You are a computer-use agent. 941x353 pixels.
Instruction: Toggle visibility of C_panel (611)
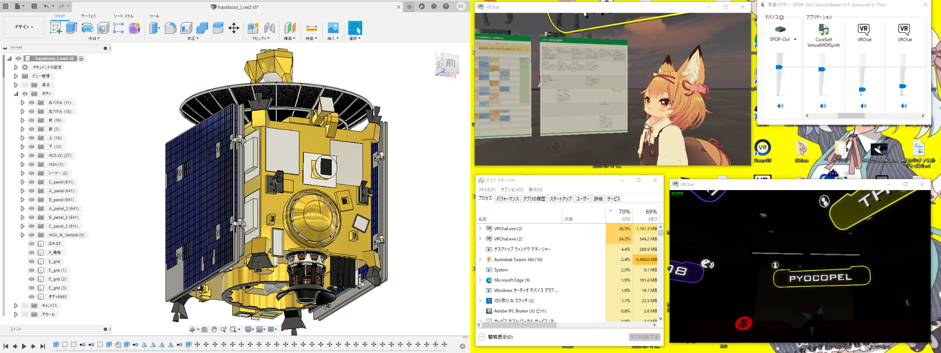[x=32, y=182]
